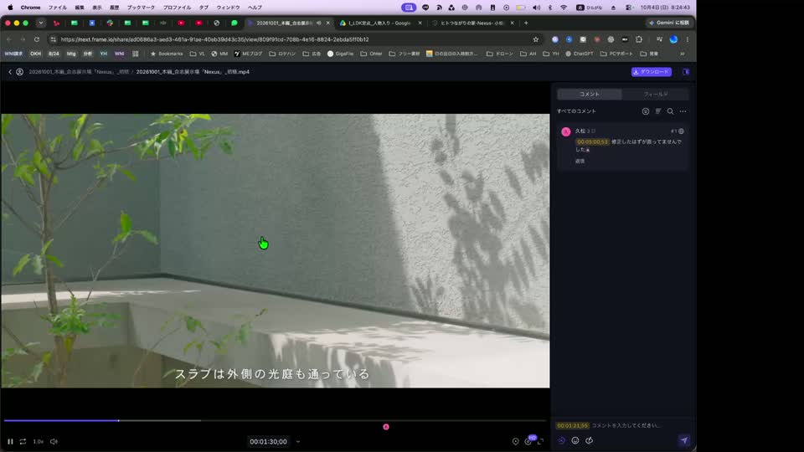Open the ドローン bookmark folder

coord(499,54)
